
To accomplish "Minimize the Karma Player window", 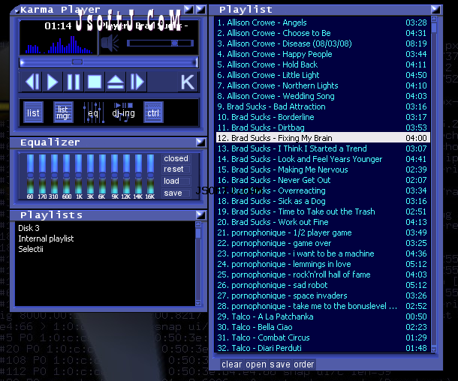I will [x=188, y=10].
